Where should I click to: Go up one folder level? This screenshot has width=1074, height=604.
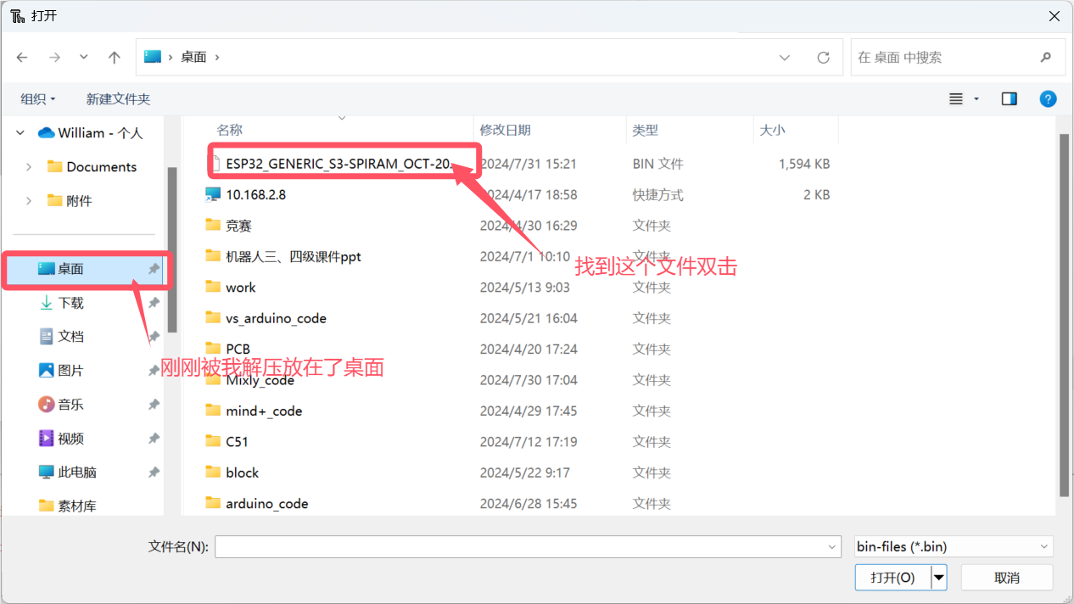pos(115,57)
